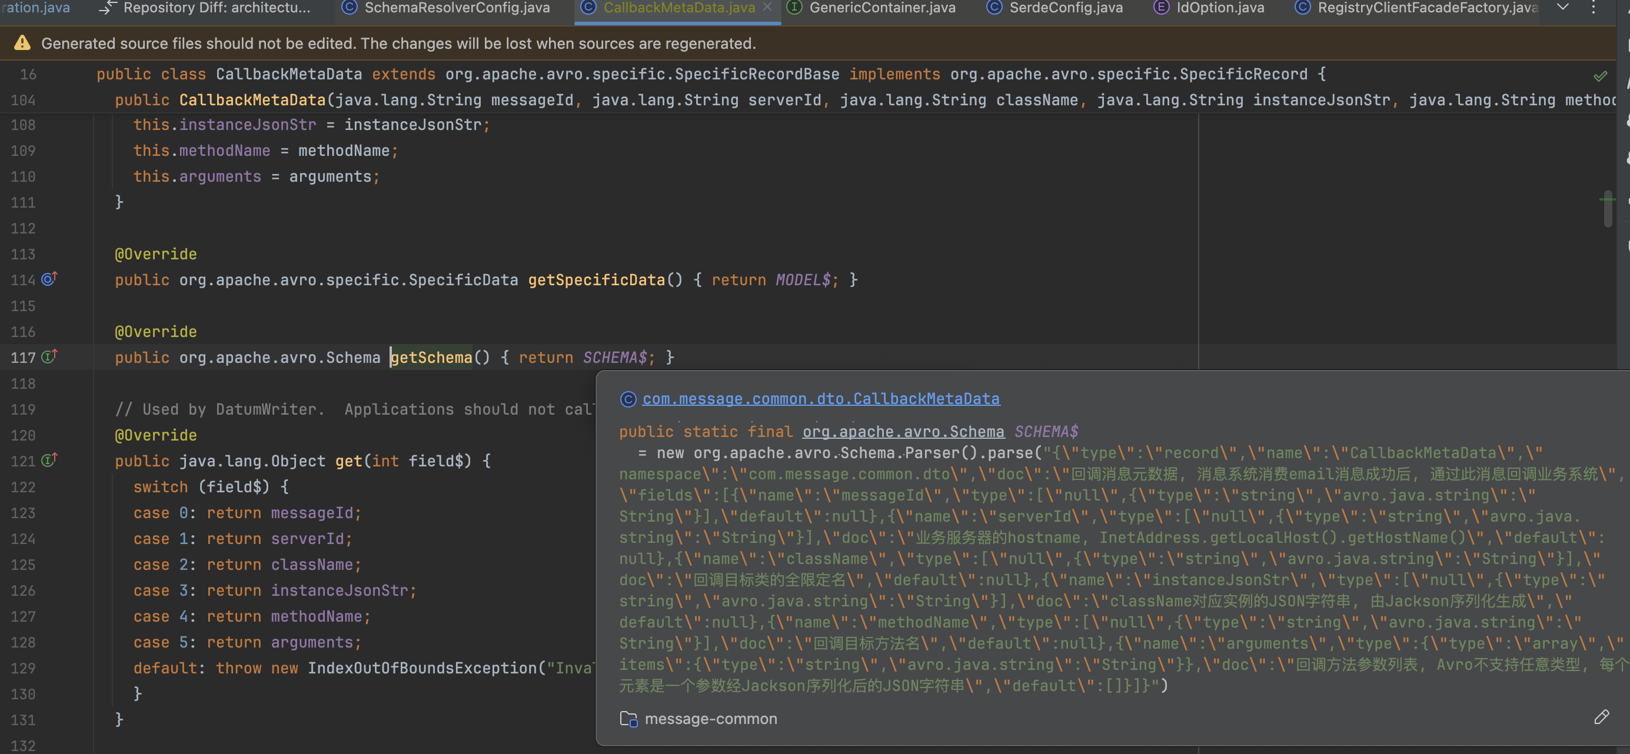
Task: Click the class declaration CallbackMetaData on line 16
Action: 288,74
